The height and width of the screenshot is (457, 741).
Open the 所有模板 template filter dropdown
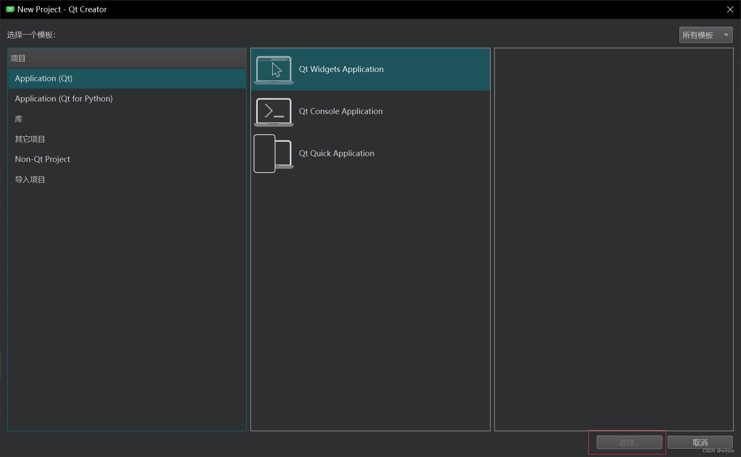[x=706, y=35]
